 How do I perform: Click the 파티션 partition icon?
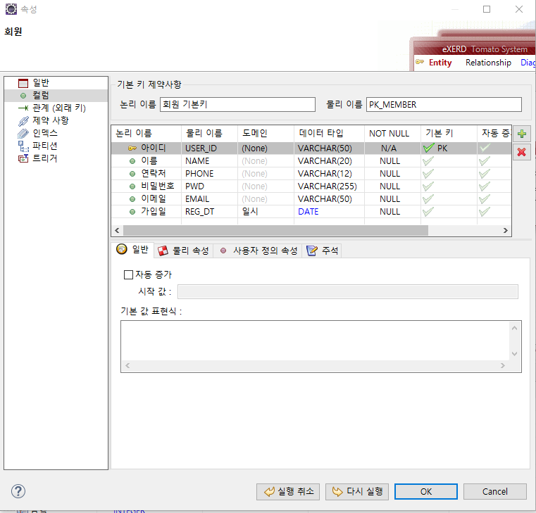point(23,146)
